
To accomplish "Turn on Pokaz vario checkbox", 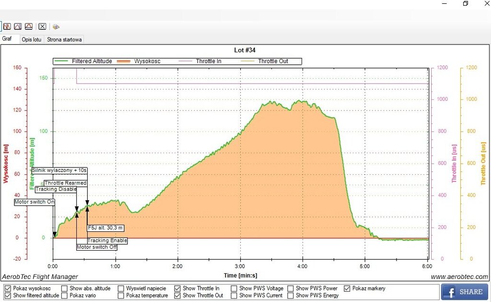I will pyautogui.click(x=64, y=296).
